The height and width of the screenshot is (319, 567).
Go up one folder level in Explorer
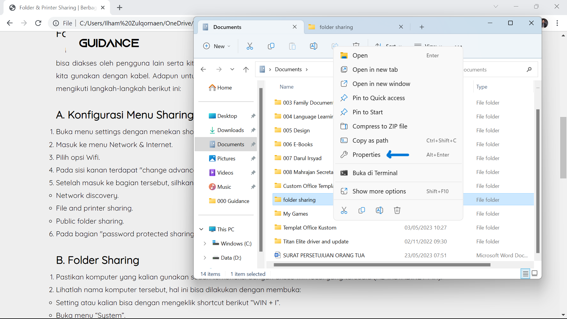coord(246,69)
